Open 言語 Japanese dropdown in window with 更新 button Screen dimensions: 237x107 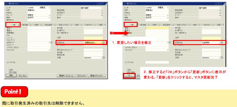click(x=102, y=58)
